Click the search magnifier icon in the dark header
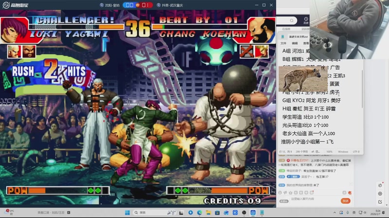Viewport: 389px width, 218px height. point(292,20)
